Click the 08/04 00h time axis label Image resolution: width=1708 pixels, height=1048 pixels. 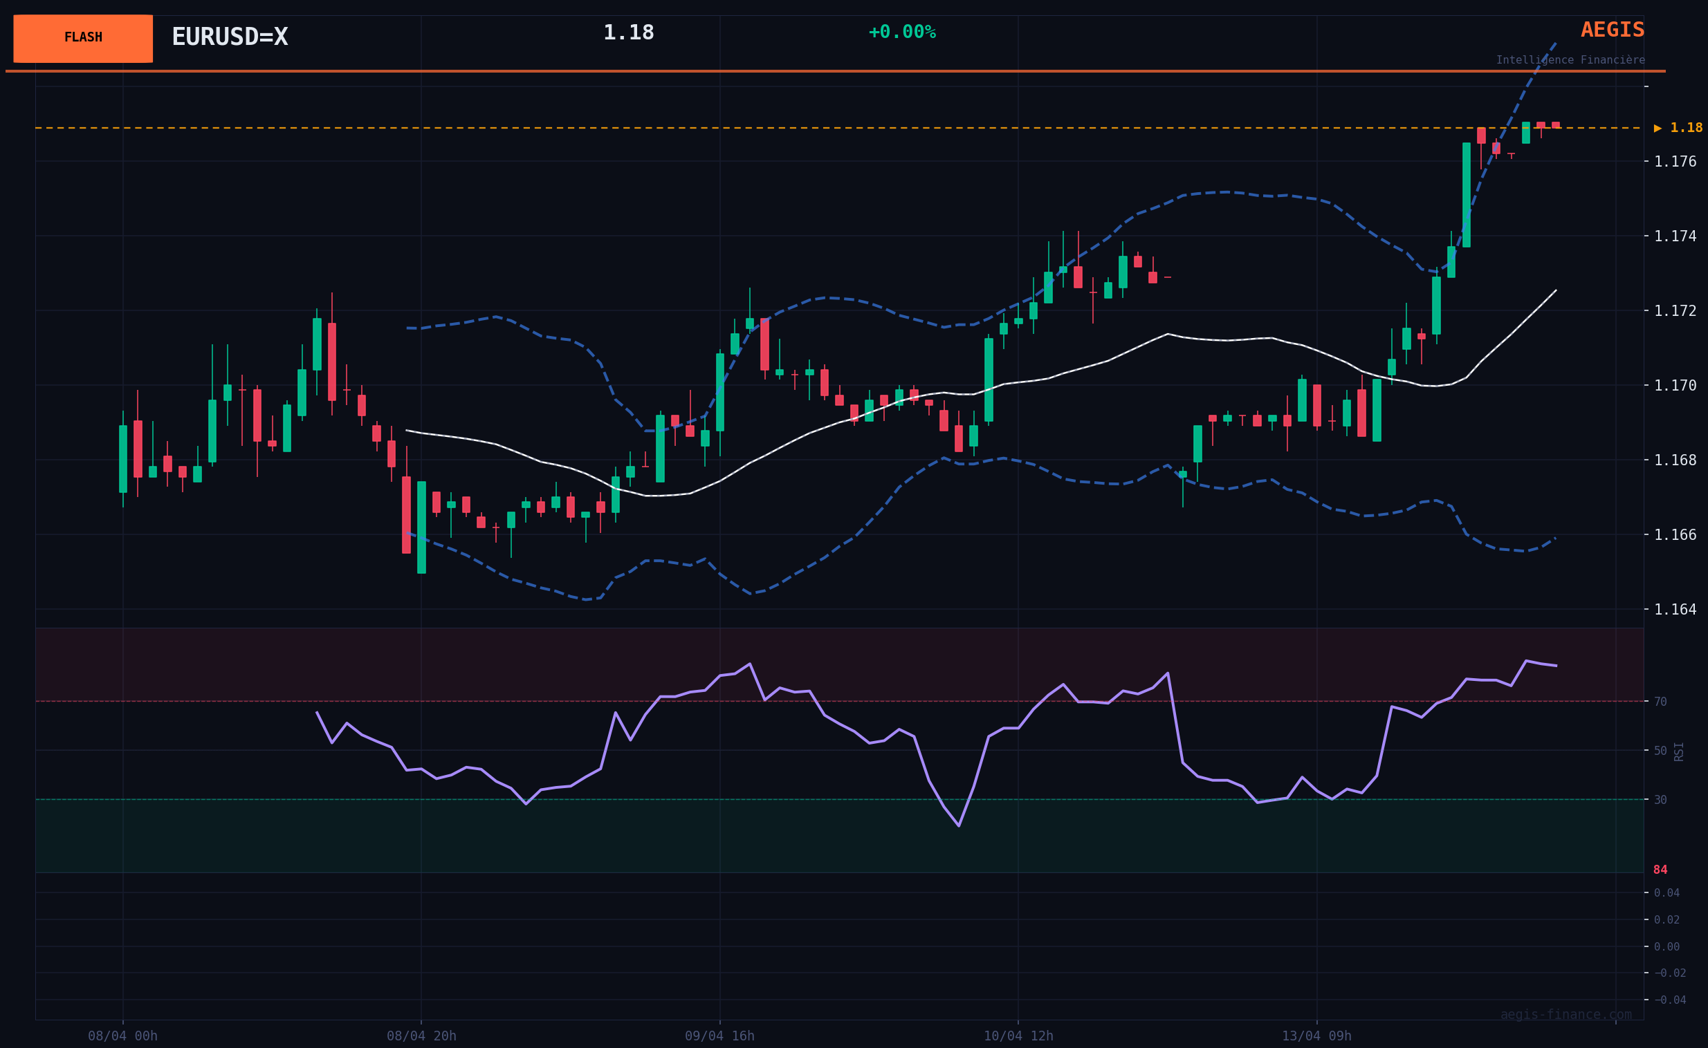tap(122, 1036)
